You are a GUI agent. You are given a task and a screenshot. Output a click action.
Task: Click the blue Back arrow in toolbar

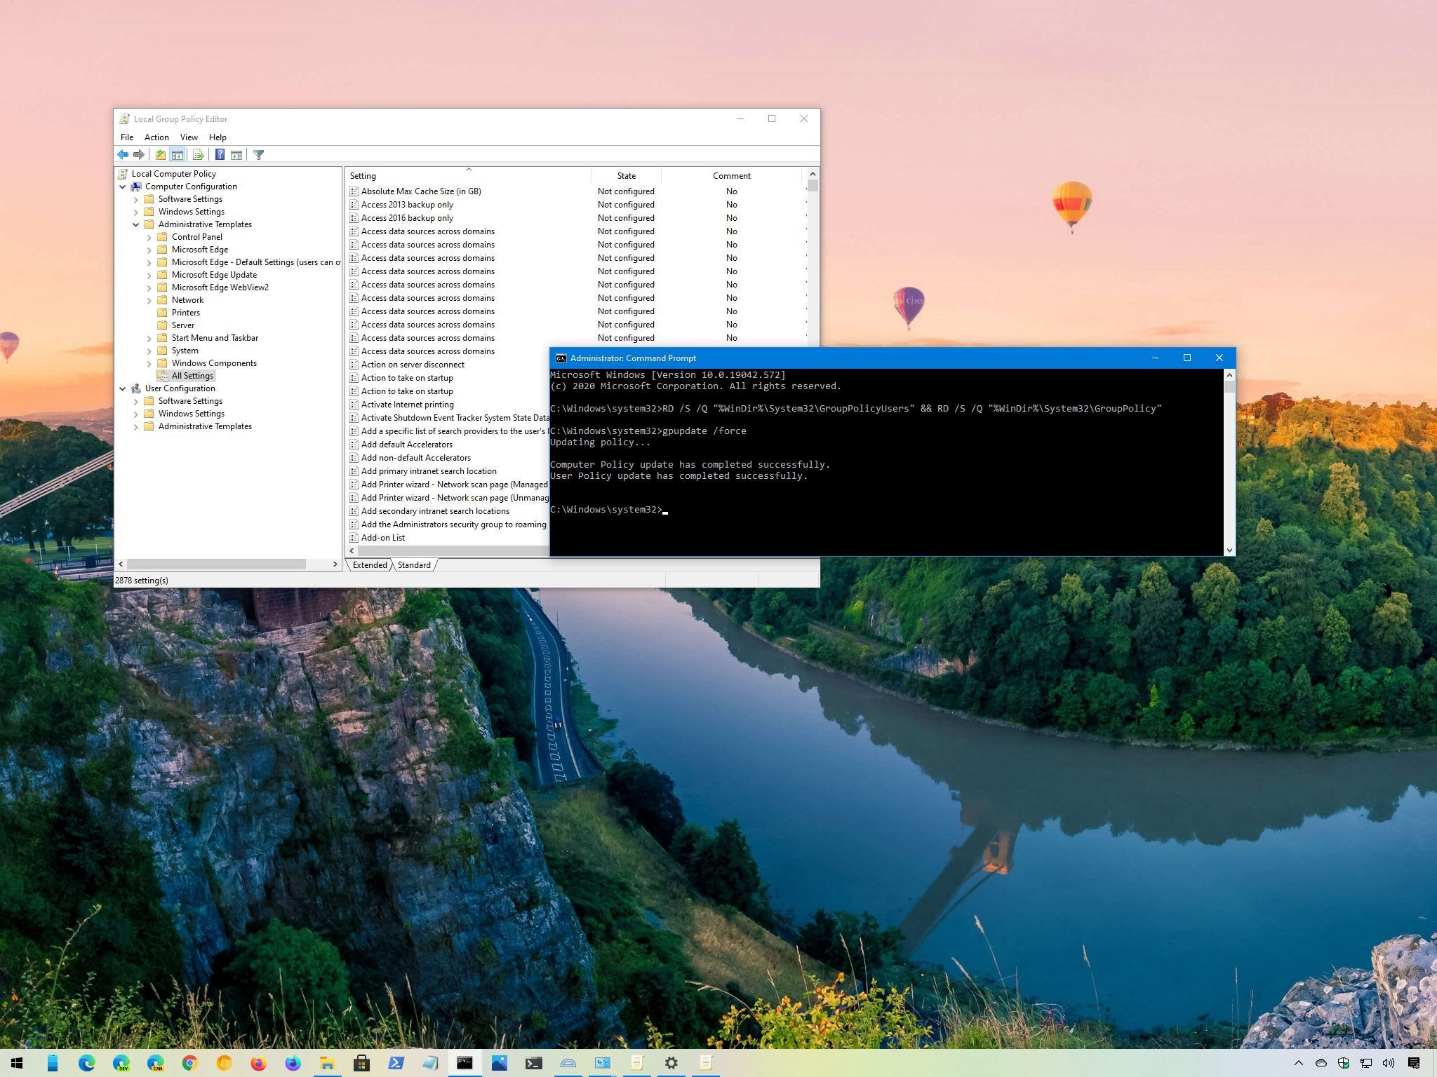(x=123, y=155)
